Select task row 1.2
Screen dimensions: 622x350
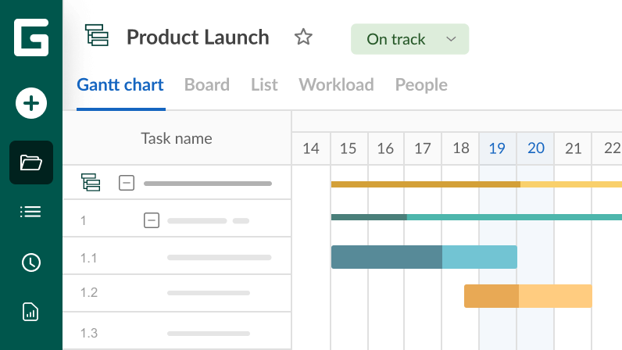tap(177, 293)
